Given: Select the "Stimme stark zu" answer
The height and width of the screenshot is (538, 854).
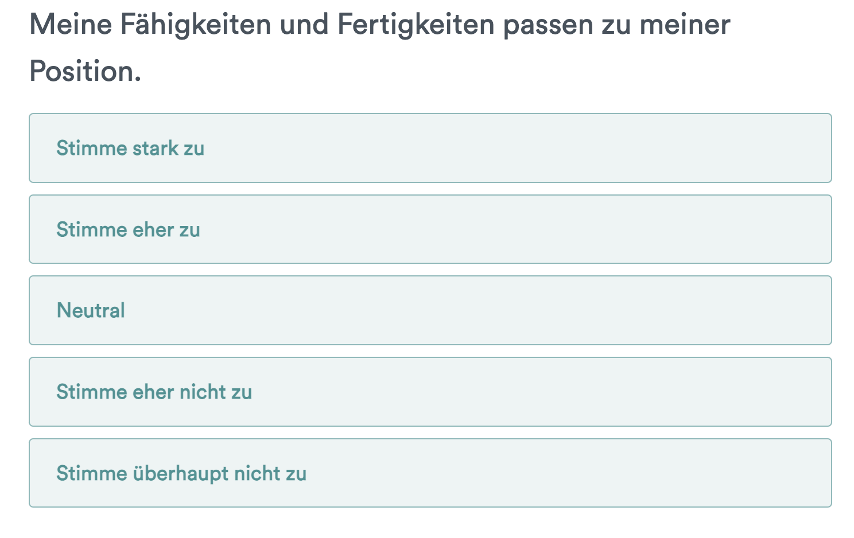Looking at the screenshot, I should 430,148.
